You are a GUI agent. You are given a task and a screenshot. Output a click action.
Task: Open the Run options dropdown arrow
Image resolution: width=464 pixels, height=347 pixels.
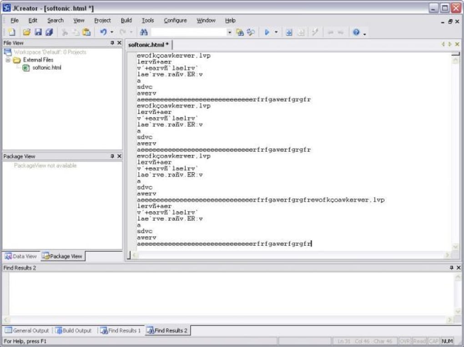click(x=275, y=32)
